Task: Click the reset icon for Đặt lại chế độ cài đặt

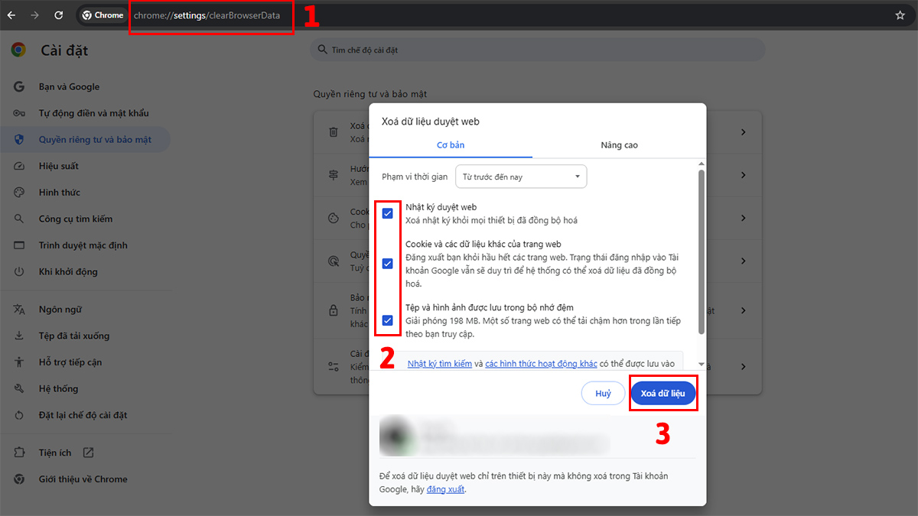Action: point(20,415)
